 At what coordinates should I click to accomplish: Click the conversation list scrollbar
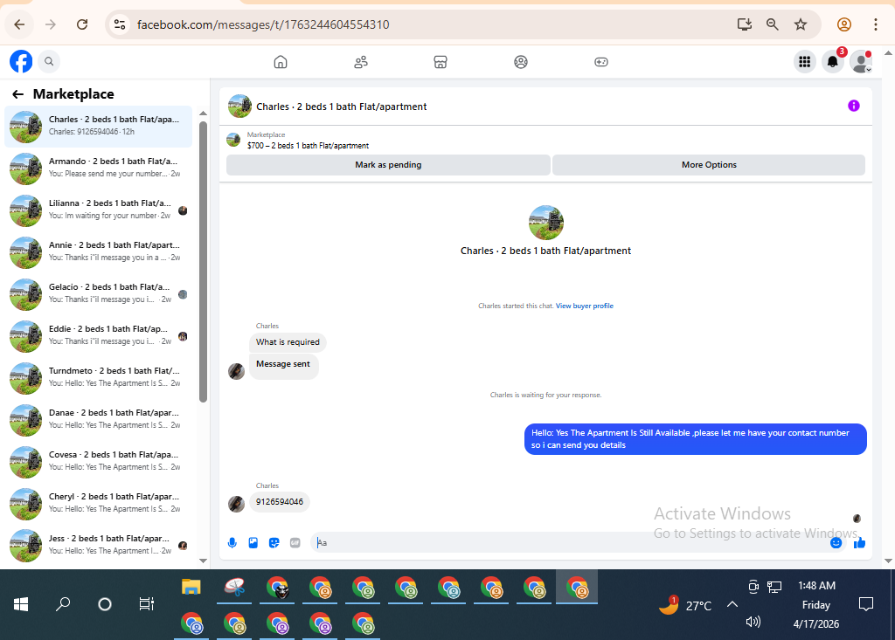[203, 263]
